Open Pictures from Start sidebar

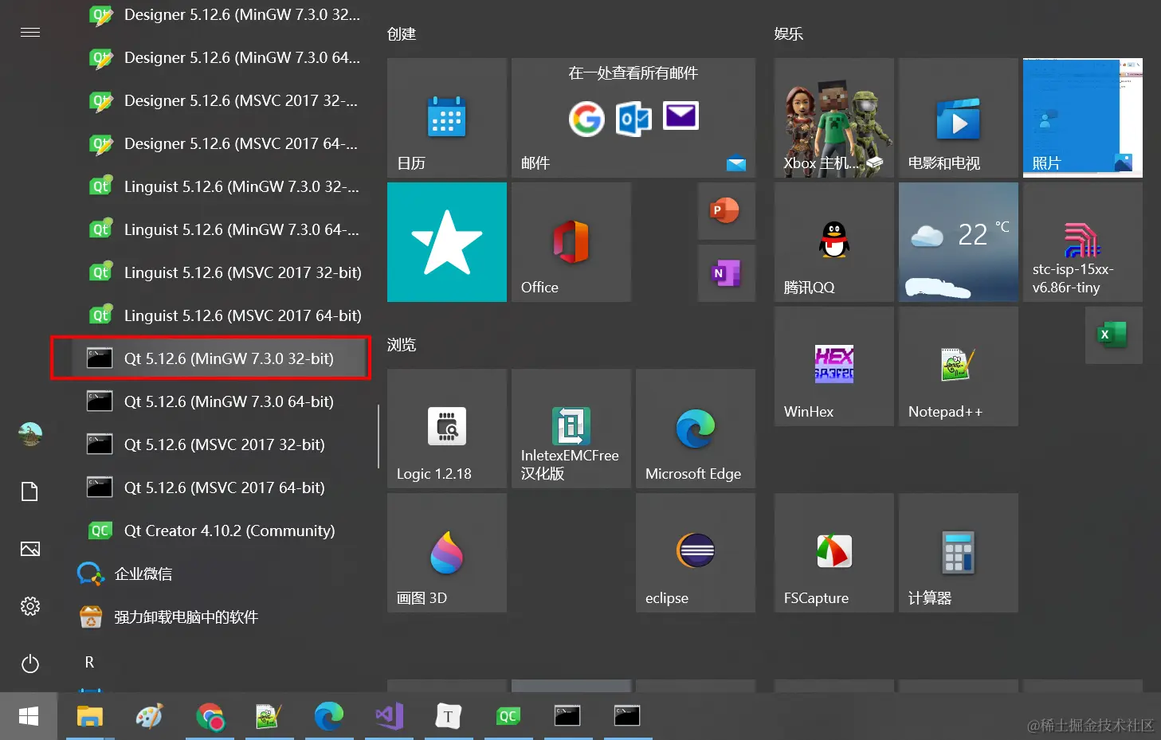[x=30, y=549]
